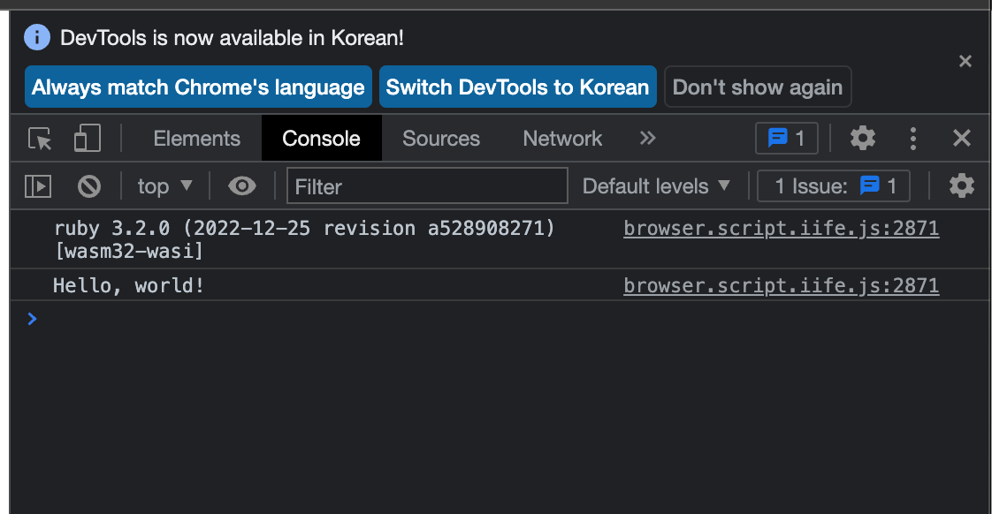
Task: Select the Hello, world! log message
Action: click(x=128, y=286)
